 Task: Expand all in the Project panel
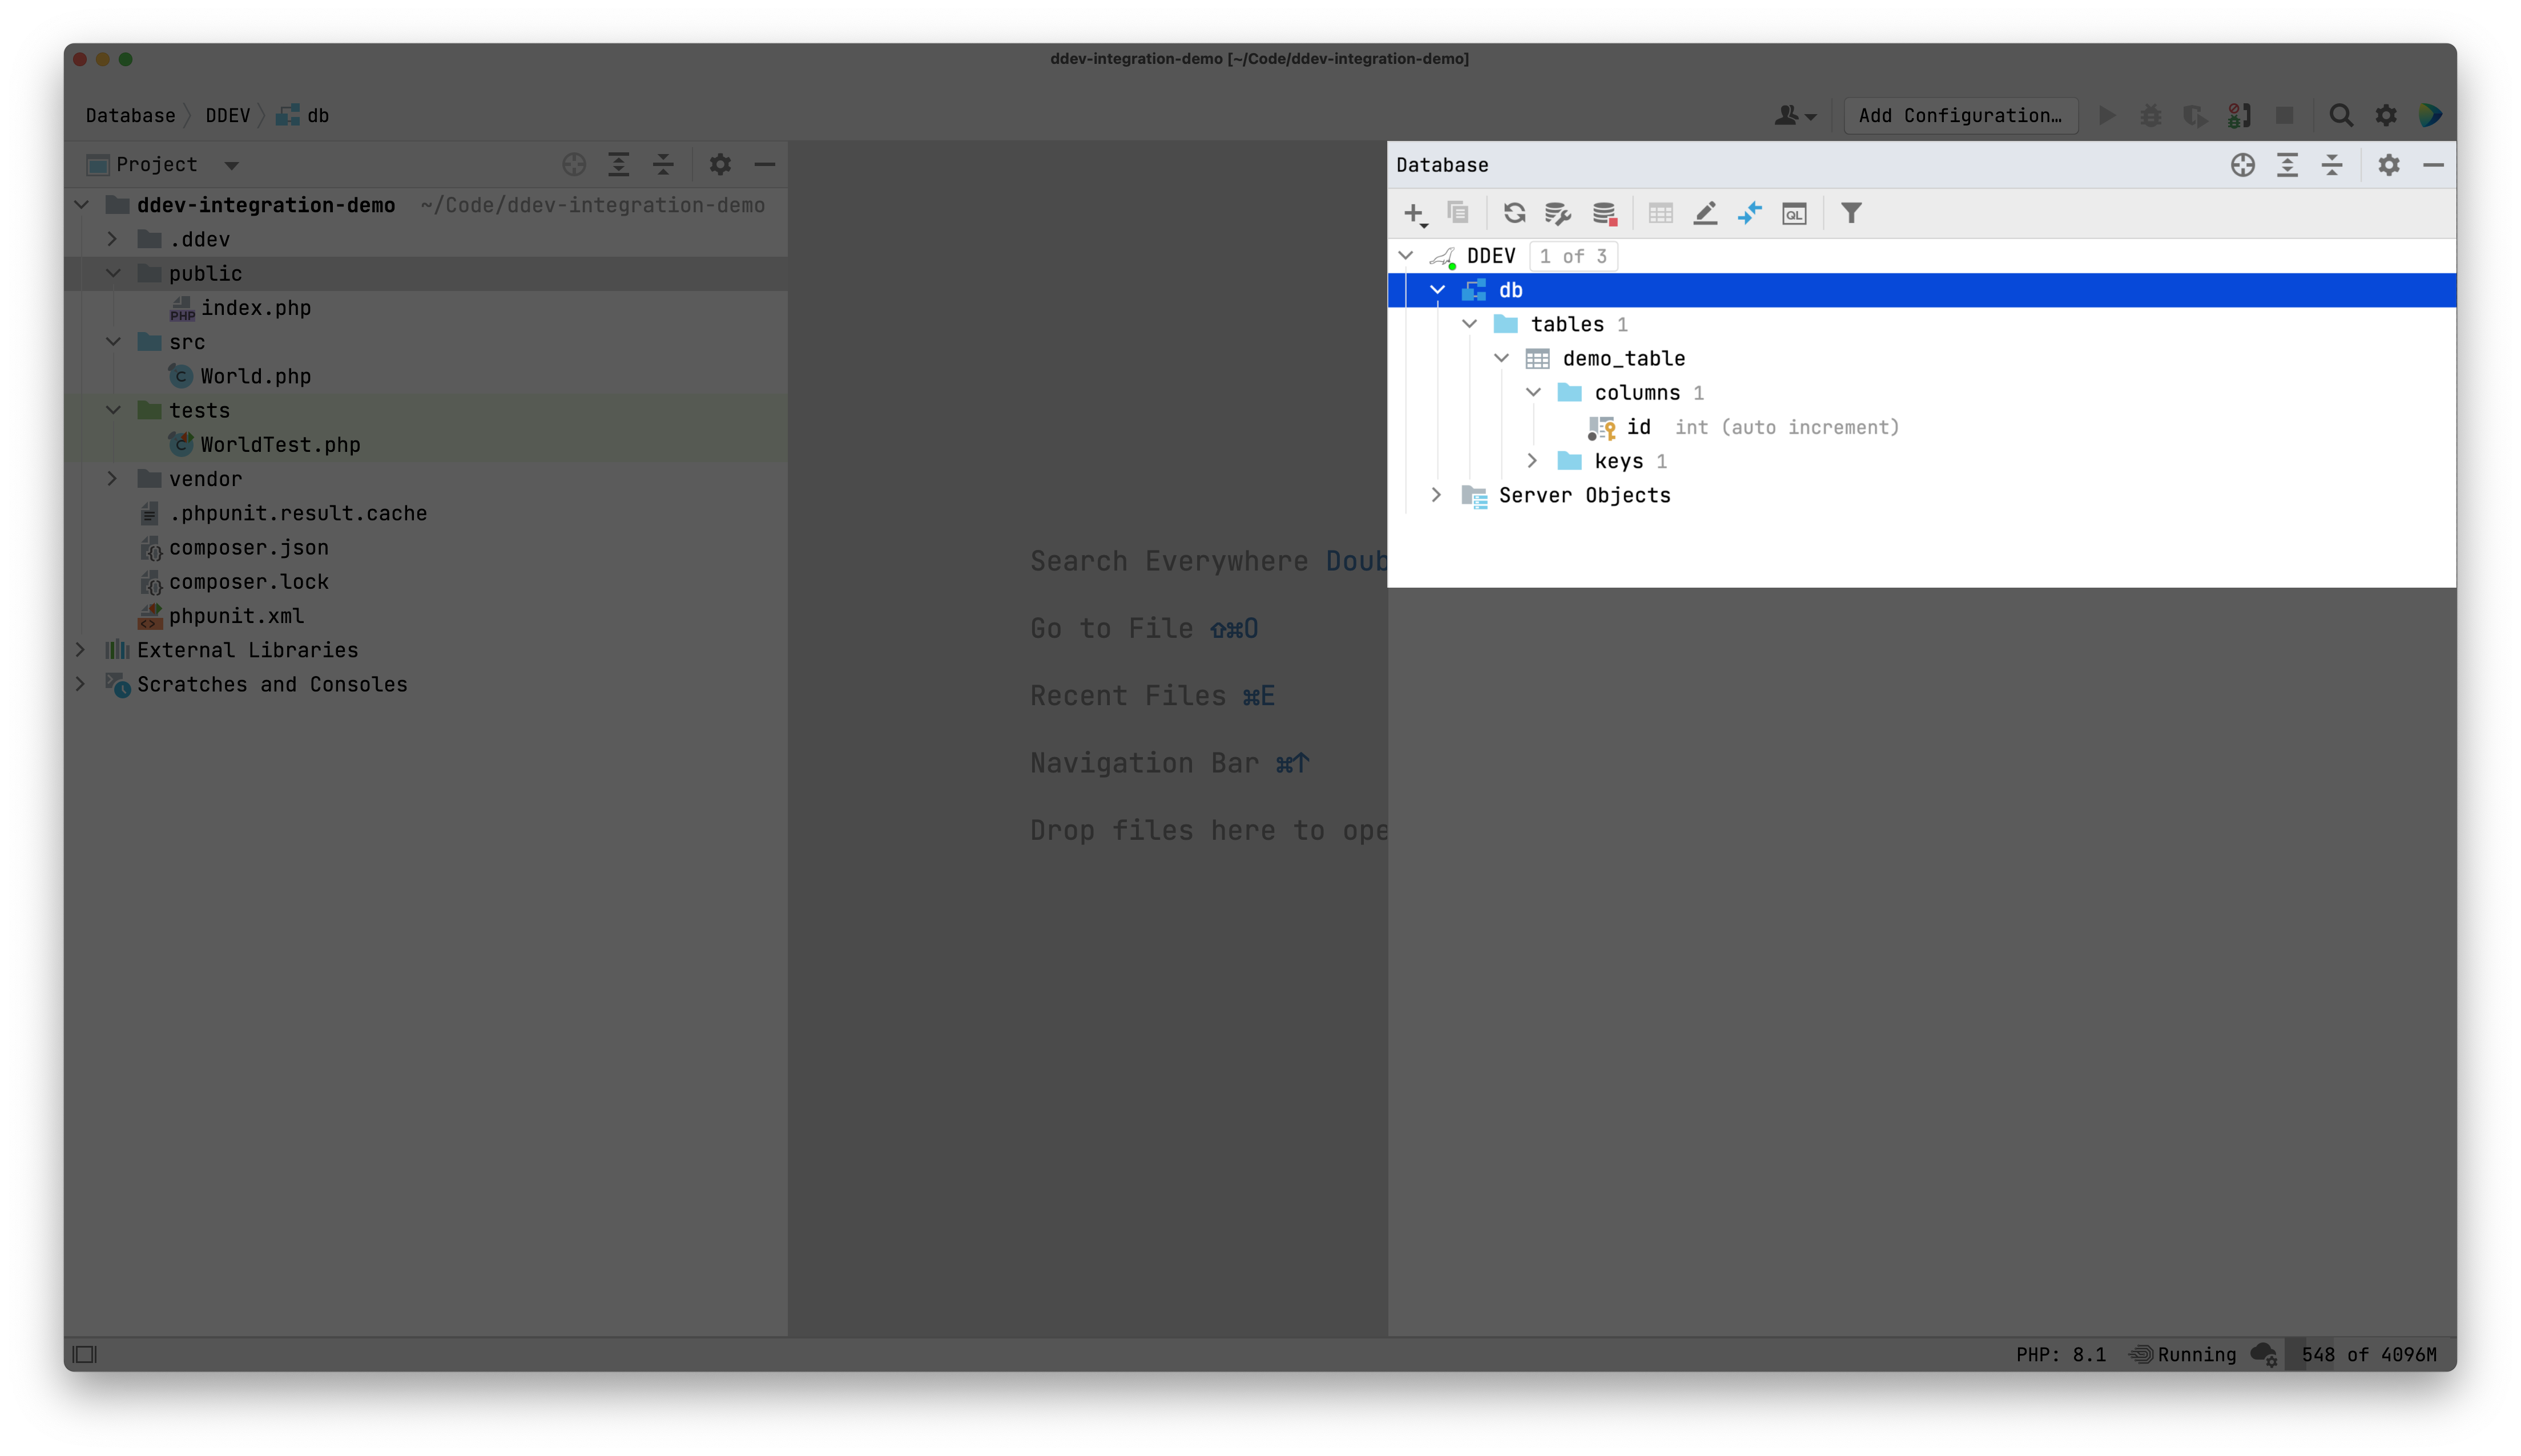(619, 164)
